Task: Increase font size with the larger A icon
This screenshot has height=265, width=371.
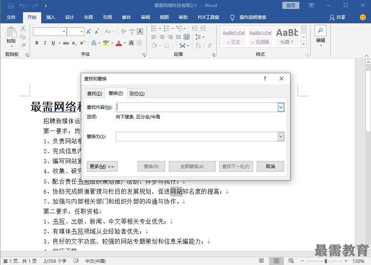Action: click(89, 31)
